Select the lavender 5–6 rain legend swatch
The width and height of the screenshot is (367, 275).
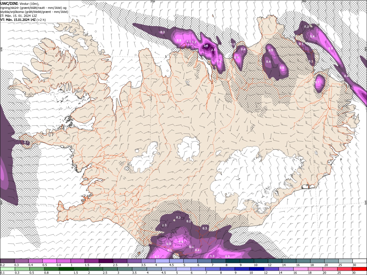(184, 269)
